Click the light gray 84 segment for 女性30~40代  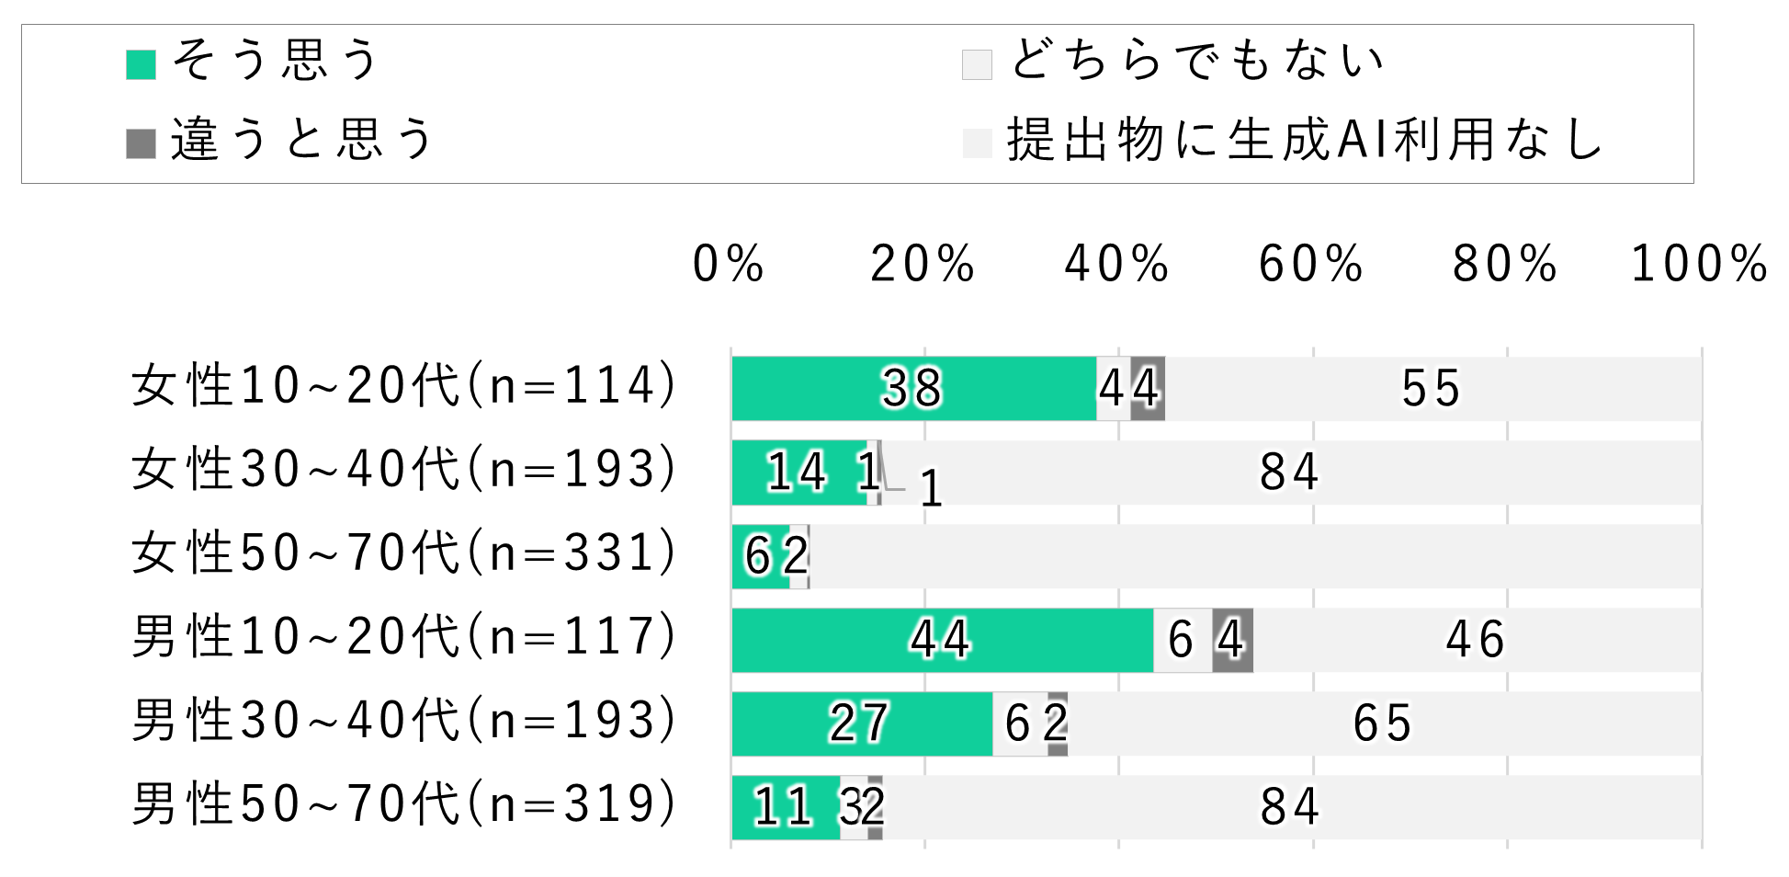(1290, 473)
